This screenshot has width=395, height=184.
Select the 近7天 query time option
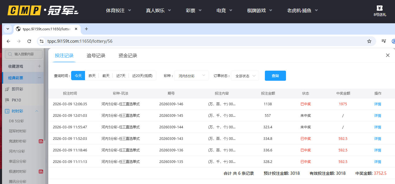[121, 76]
